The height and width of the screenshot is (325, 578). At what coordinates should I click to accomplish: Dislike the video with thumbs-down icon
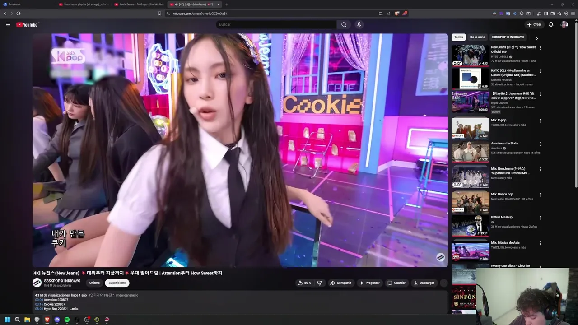320,283
